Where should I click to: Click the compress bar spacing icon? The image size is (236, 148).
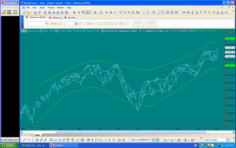pos(184,12)
